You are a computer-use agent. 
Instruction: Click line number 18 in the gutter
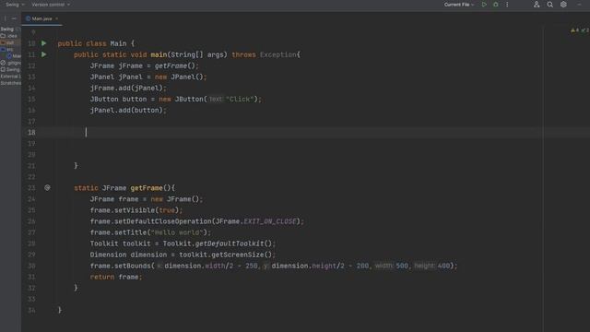[31, 133]
